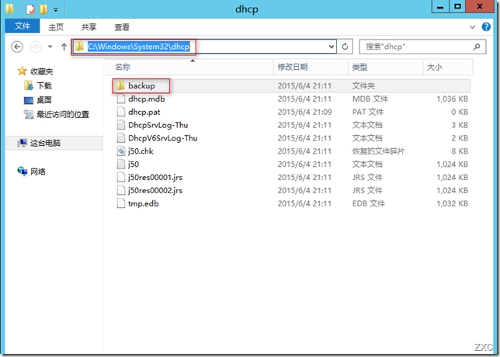Open the quick access toolbar customize dropdown
This screenshot has height=357, width=500.
point(56,10)
